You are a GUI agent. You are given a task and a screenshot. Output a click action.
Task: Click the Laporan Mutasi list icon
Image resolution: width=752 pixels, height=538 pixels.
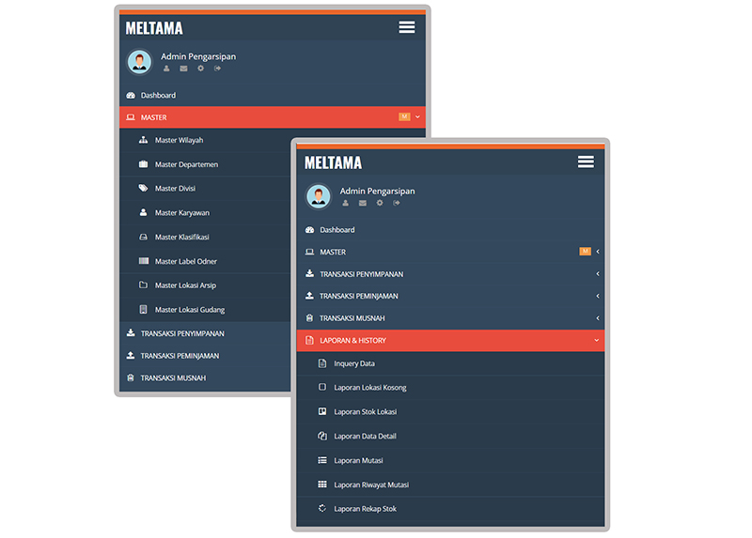(x=322, y=461)
